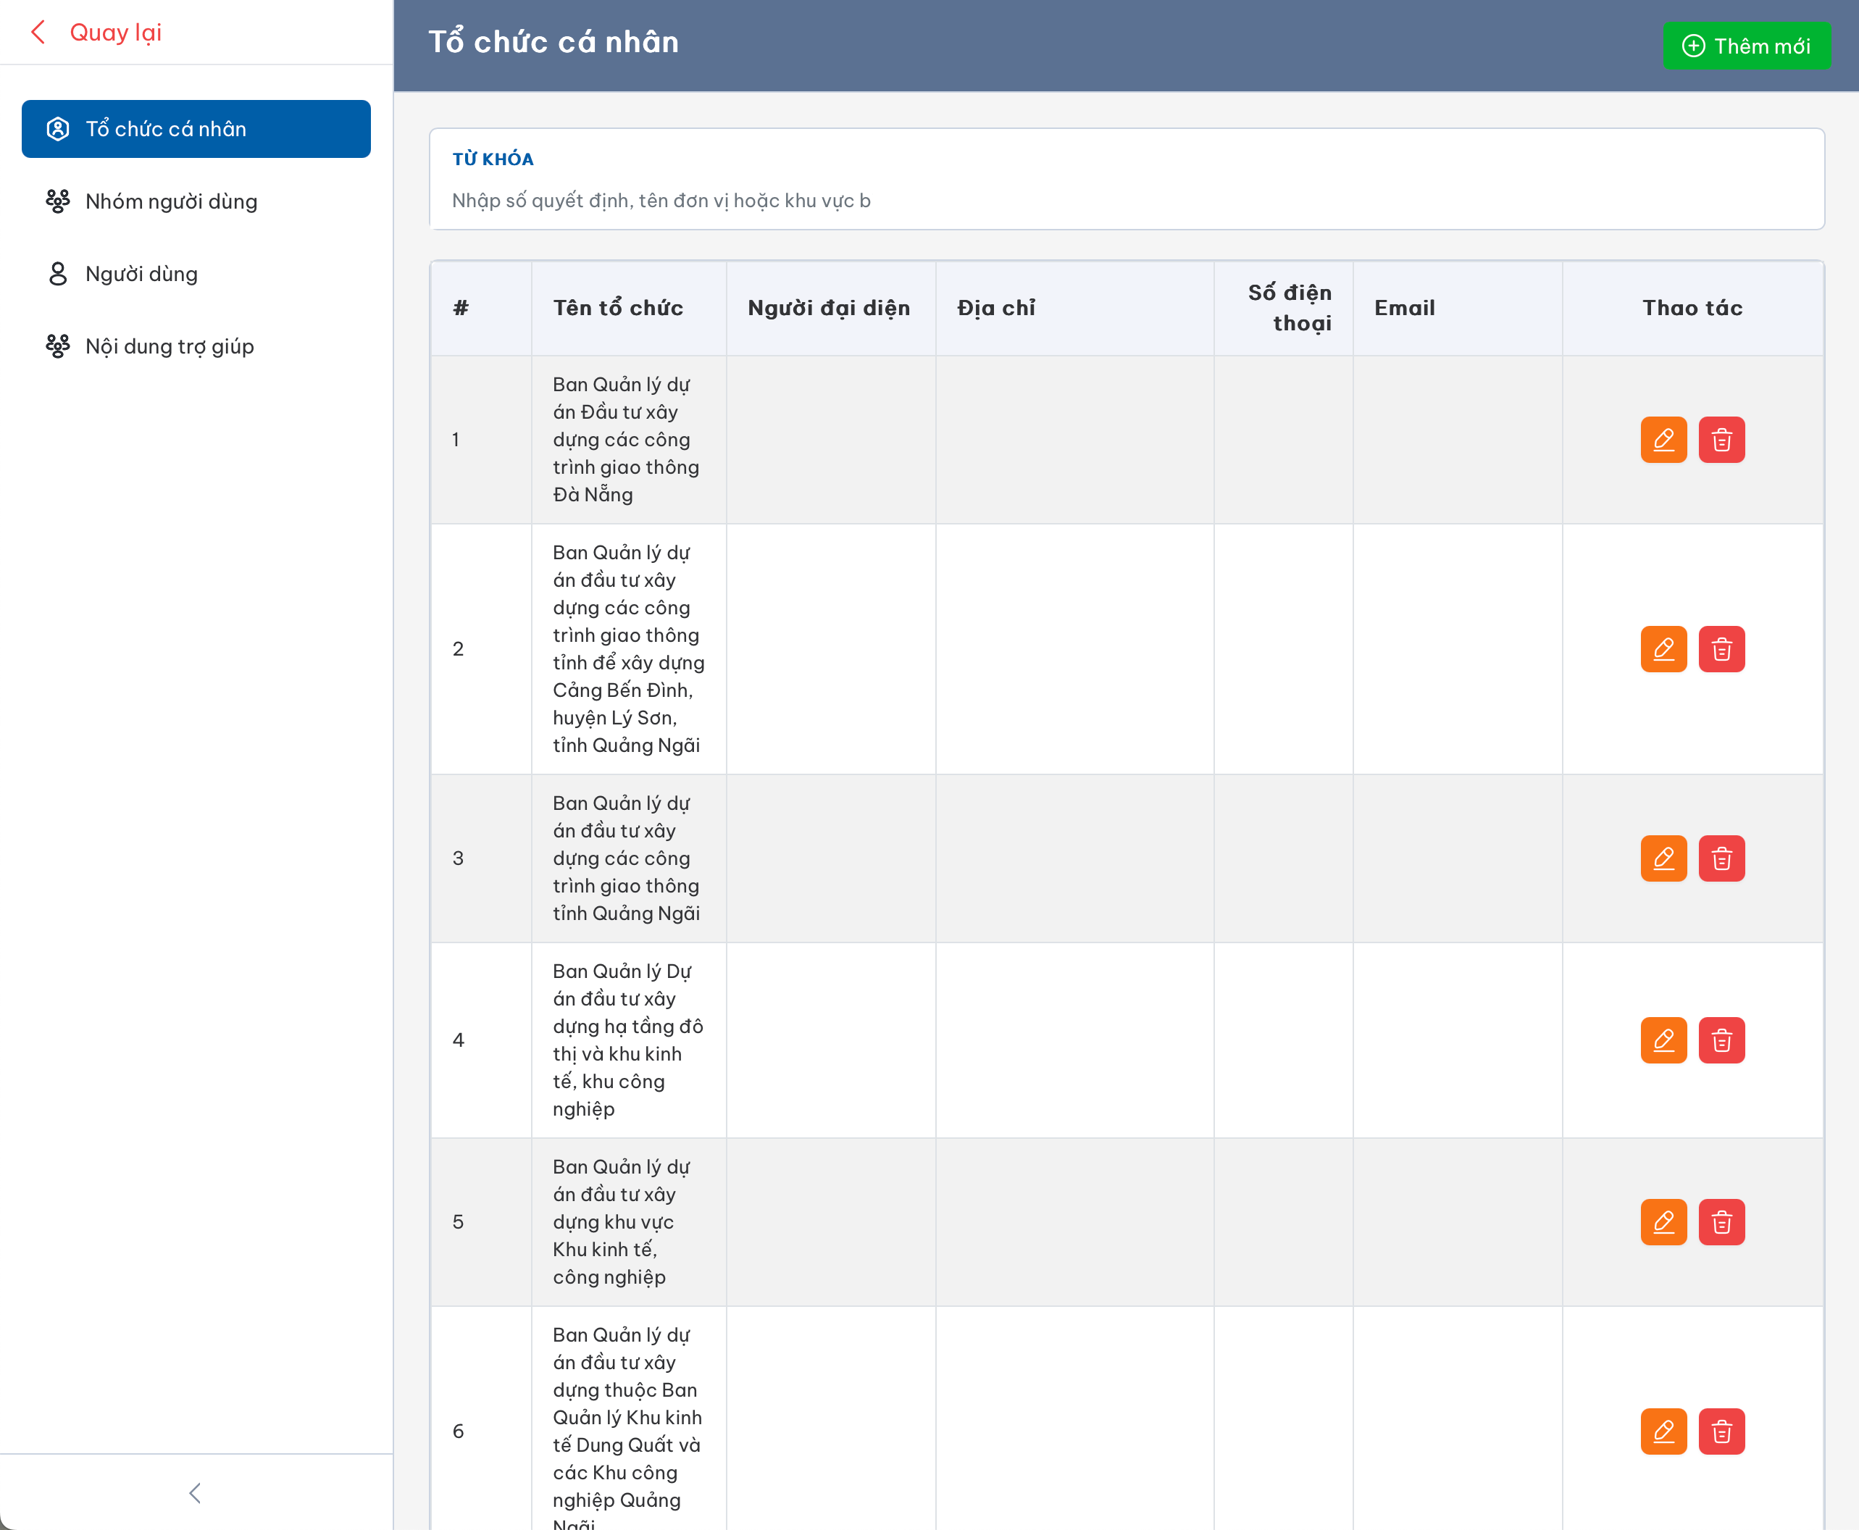Collapse the sidebar with the bottom chevron

tap(195, 1492)
